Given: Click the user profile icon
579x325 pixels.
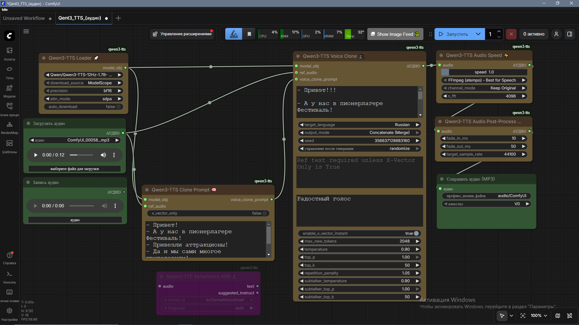Looking at the screenshot, I should pos(556,34).
